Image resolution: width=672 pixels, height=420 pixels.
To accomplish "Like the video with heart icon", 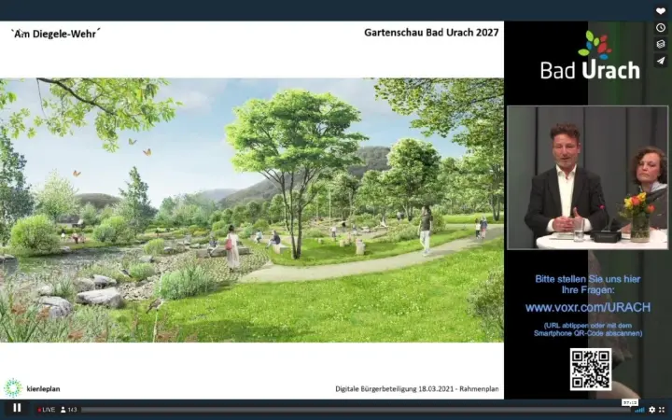I will click(661, 11).
